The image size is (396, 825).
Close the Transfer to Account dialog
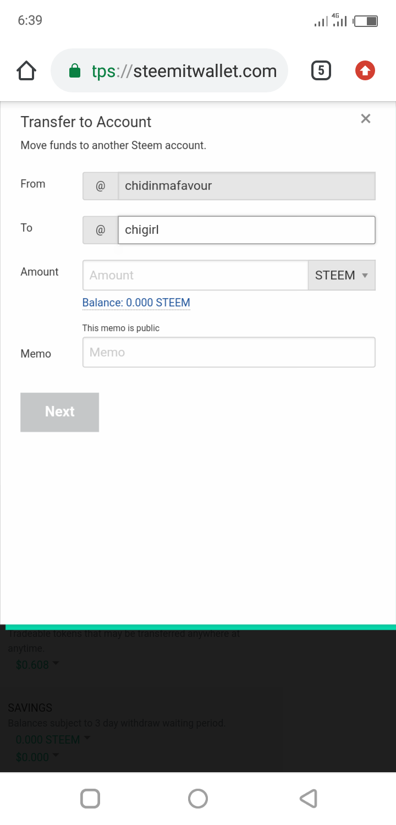366,118
